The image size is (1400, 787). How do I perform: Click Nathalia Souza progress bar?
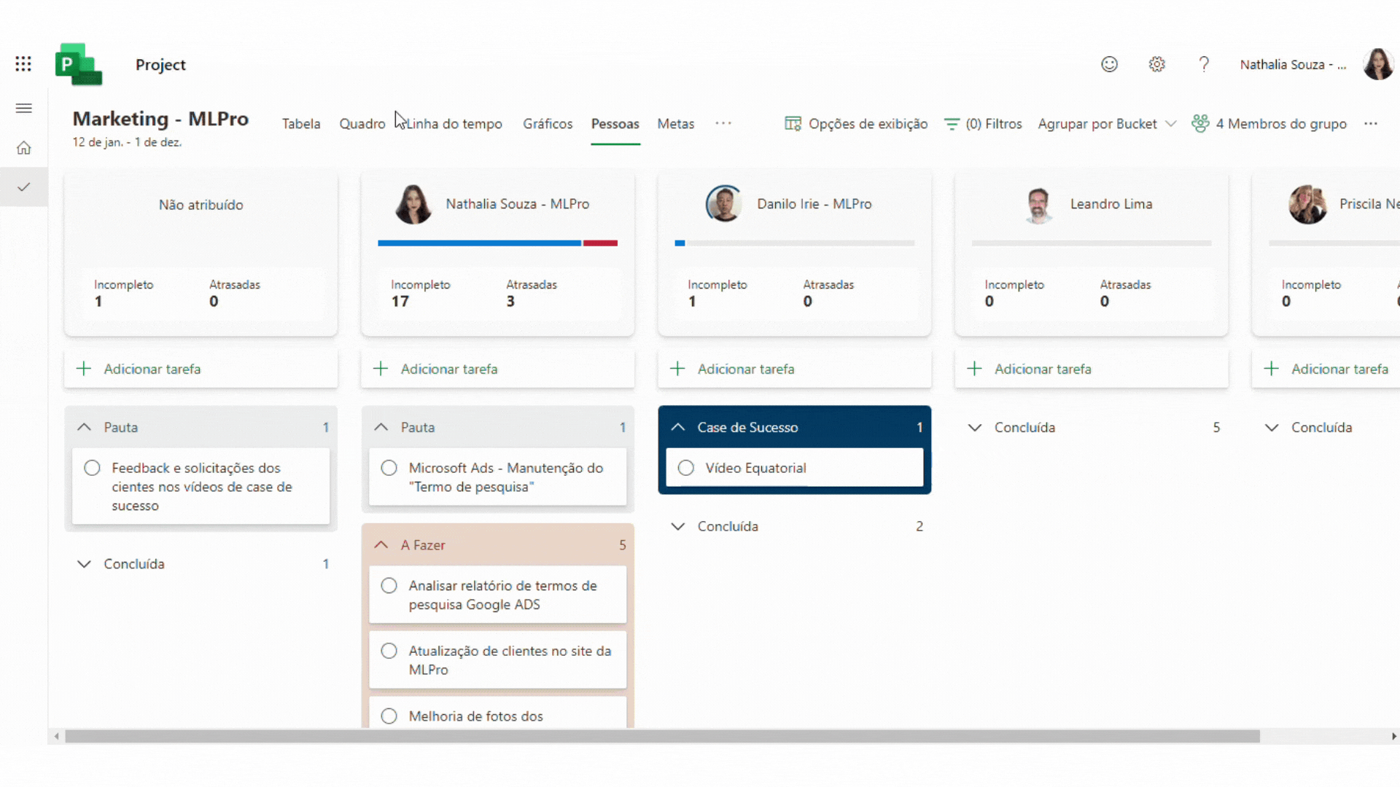497,243
